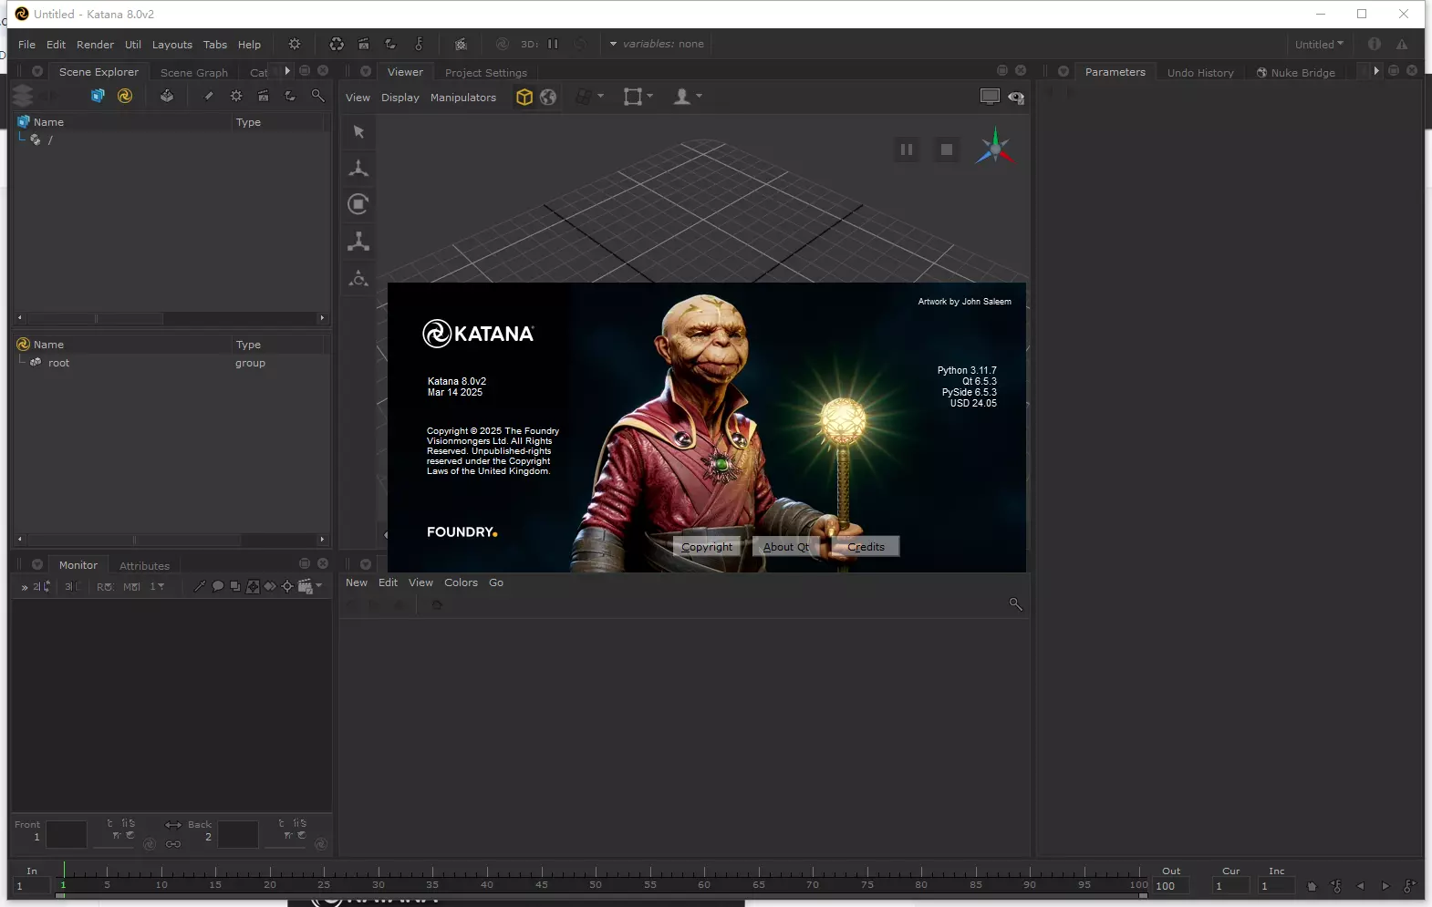
Task: Open the Undo History tab
Action: click(x=1200, y=73)
